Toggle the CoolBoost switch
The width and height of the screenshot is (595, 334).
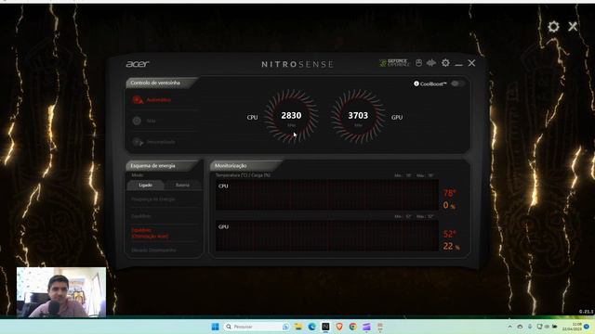point(457,83)
